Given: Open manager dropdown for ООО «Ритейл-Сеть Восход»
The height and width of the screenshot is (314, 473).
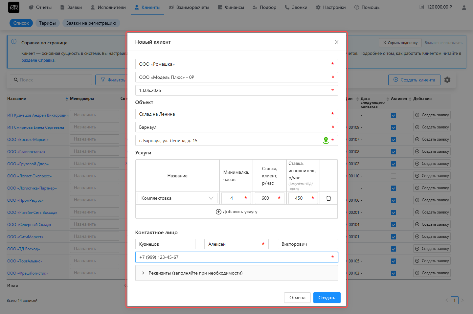Looking at the screenshot, I should (95, 212).
